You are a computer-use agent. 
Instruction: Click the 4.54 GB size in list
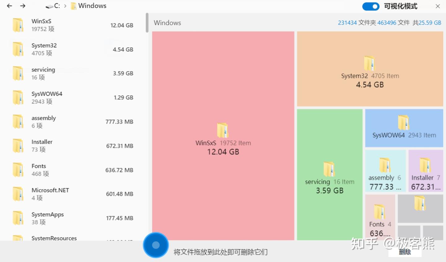(123, 49)
